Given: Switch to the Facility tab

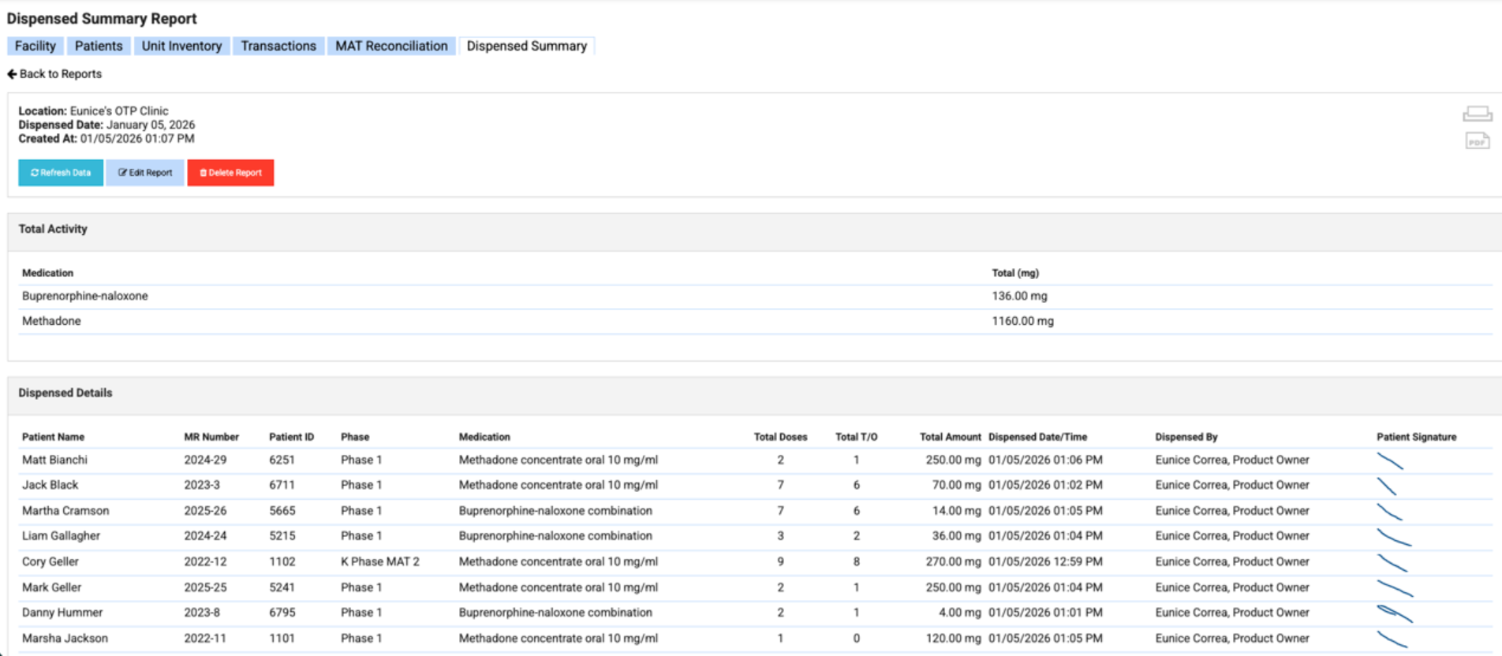Looking at the screenshot, I should point(35,47).
